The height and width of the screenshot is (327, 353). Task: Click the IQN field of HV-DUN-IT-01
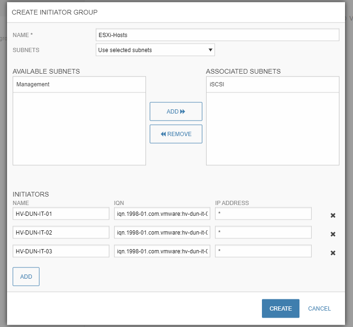click(162, 213)
